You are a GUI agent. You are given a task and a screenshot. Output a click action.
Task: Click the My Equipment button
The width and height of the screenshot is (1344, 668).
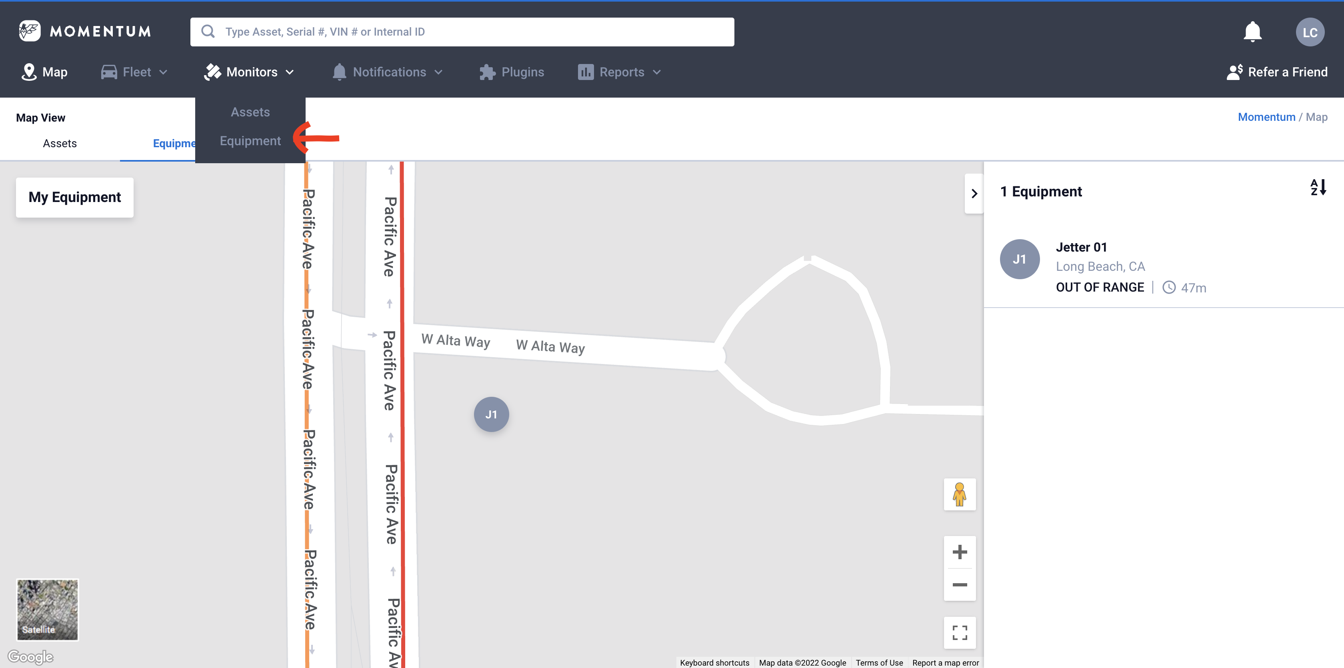[x=75, y=197]
